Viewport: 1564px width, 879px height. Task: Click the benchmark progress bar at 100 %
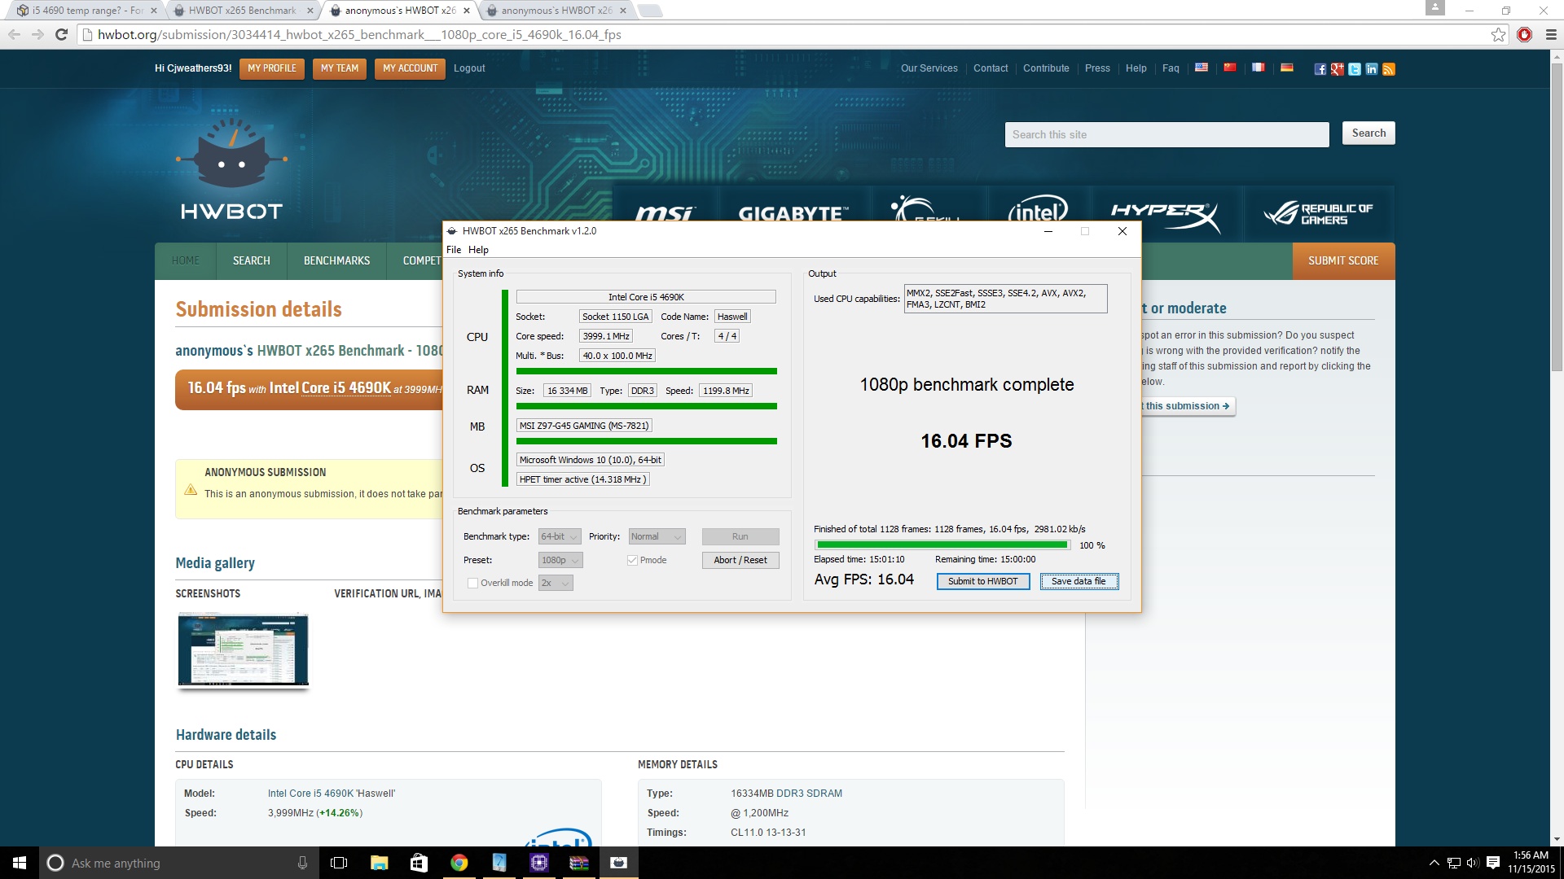942,545
